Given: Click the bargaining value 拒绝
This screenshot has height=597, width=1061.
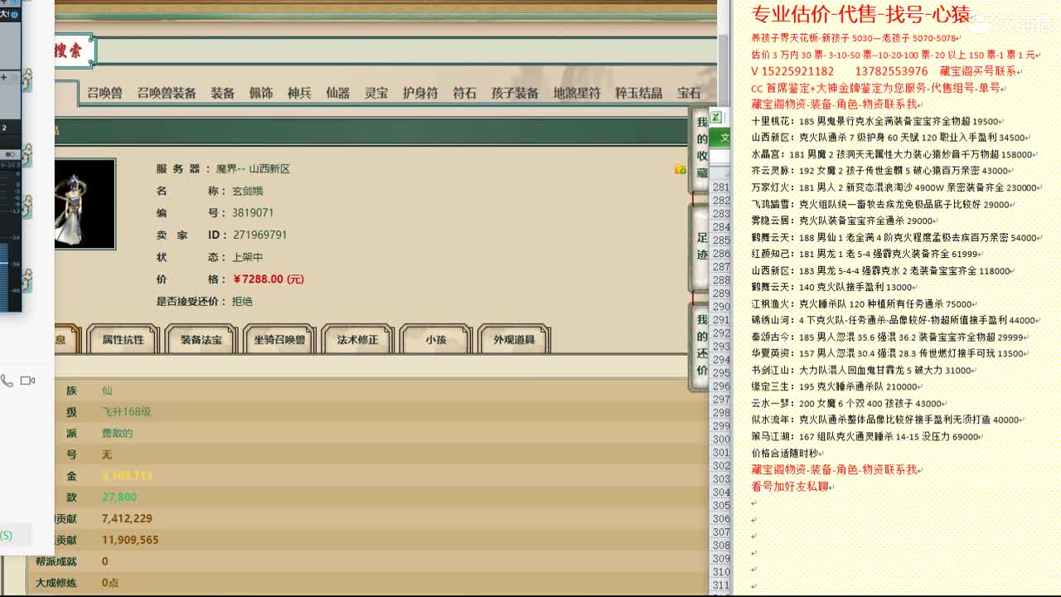Looking at the screenshot, I should 242,302.
